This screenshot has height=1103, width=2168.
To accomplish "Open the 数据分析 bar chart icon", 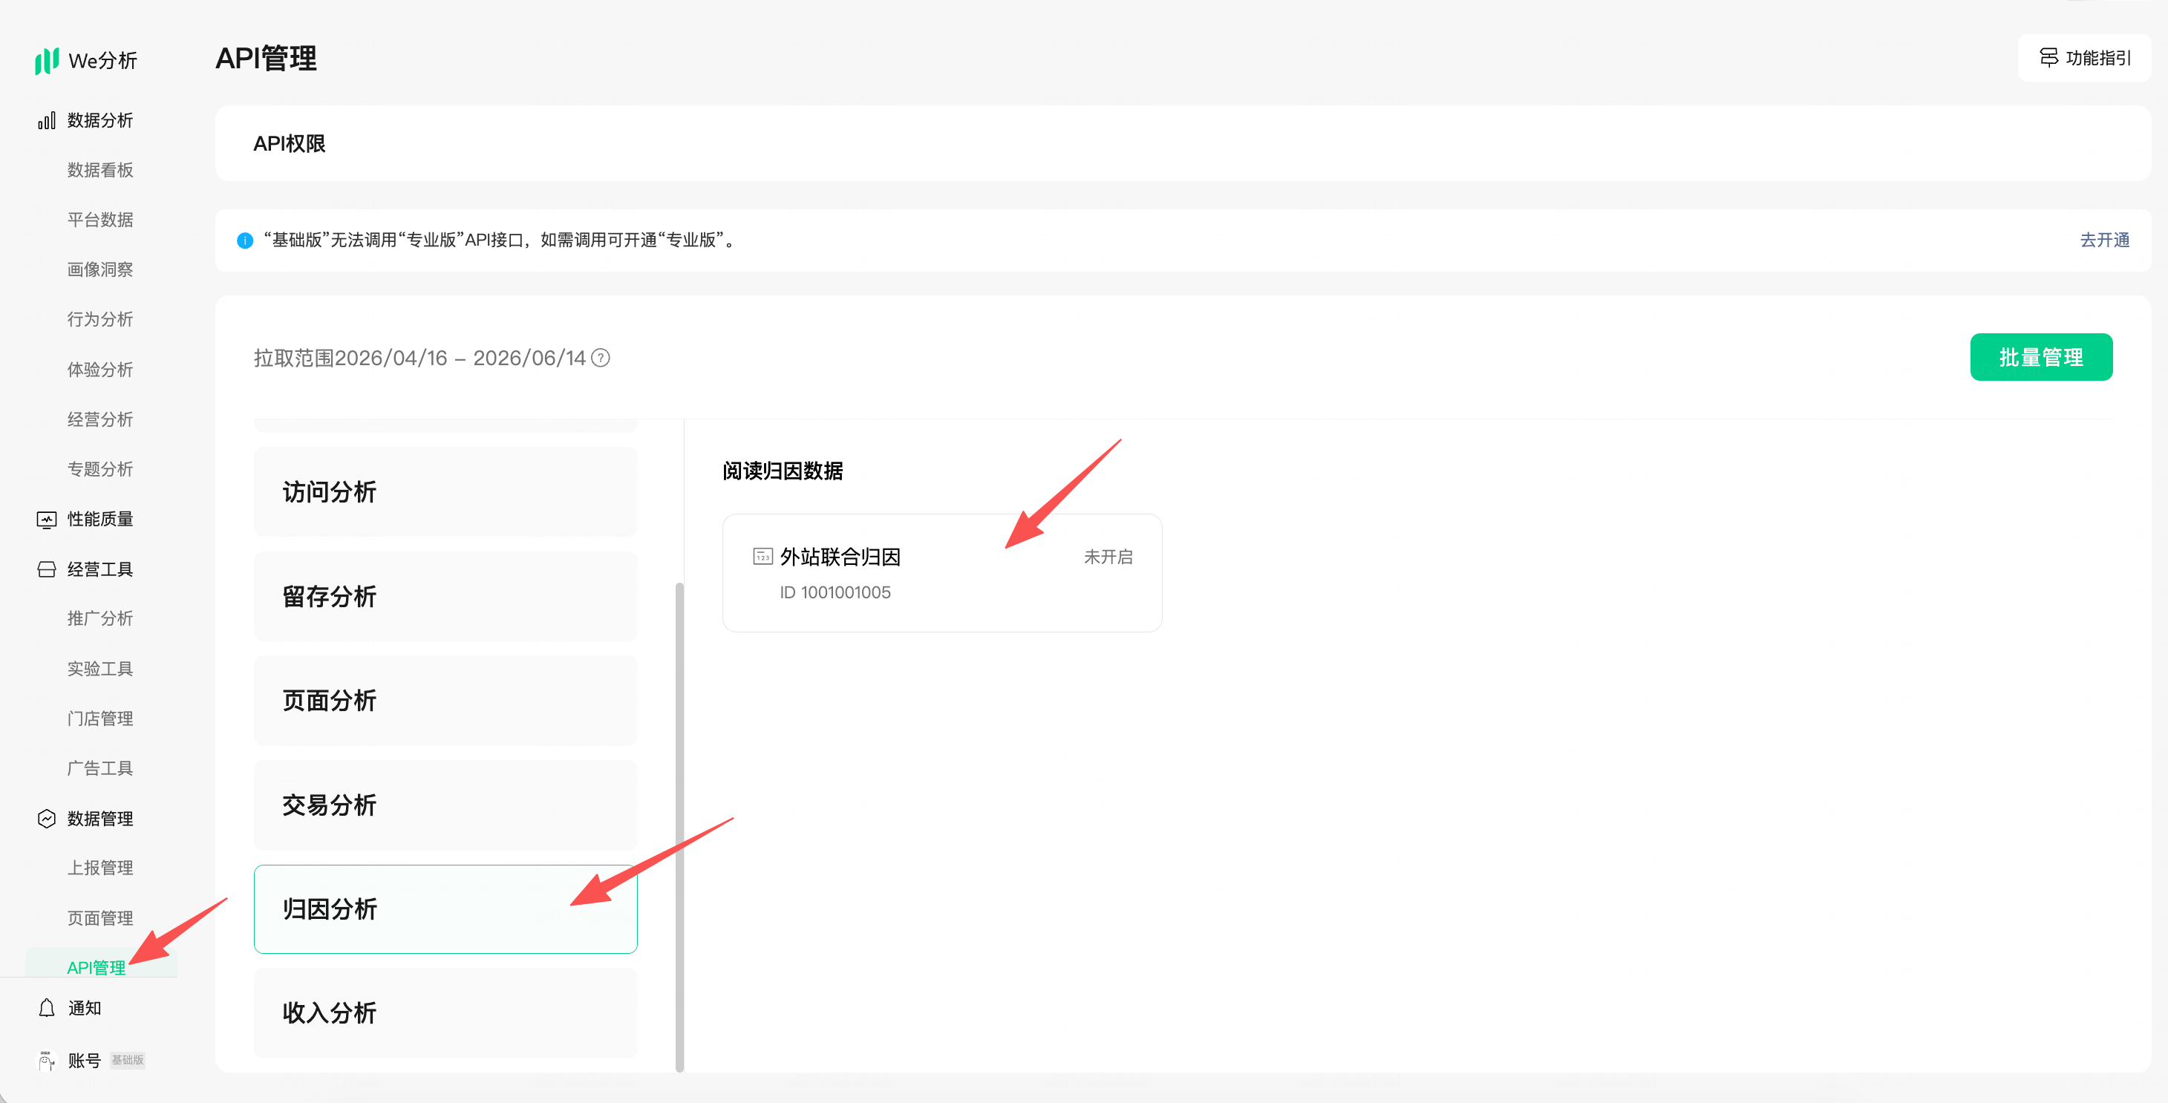I will point(46,120).
